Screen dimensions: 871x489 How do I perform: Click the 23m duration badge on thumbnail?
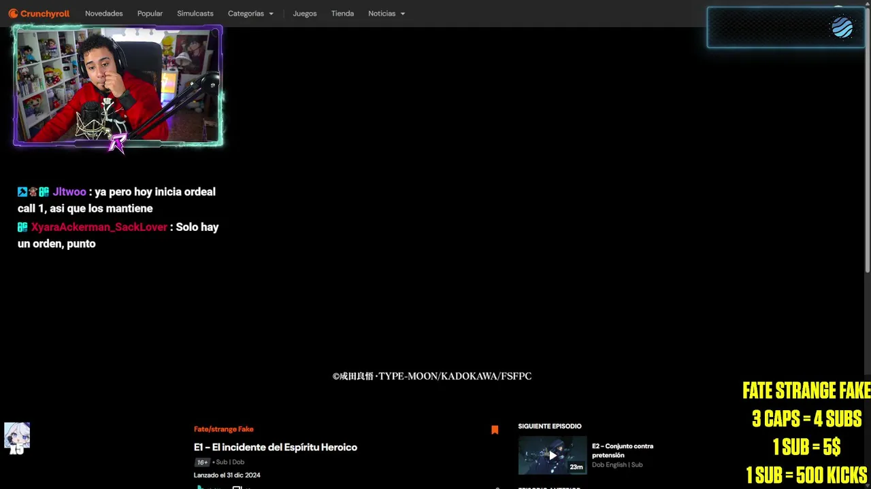tap(576, 467)
